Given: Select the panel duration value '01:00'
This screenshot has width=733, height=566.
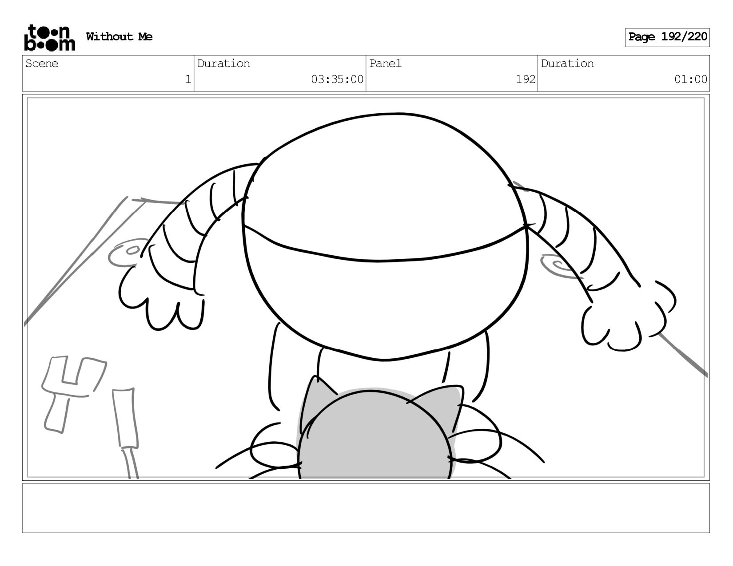Looking at the screenshot, I should 691,79.
